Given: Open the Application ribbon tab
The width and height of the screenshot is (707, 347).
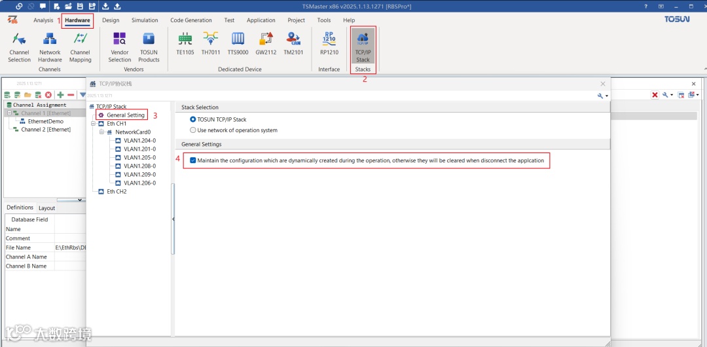Looking at the screenshot, I should [x=261, y=20].
